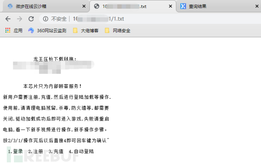Click the globe favicon on the .txt tab
Screen dimensions: 261x165
pyautogui.click(x=96, y=6)
